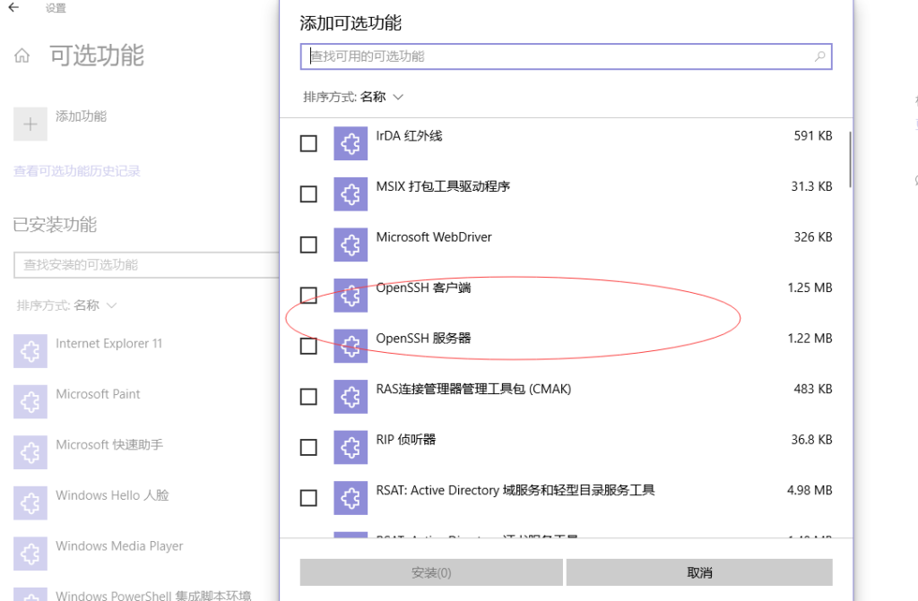Select the RAS连接管理器管理工具包 (CMAK) entry name

click(473, 389)
